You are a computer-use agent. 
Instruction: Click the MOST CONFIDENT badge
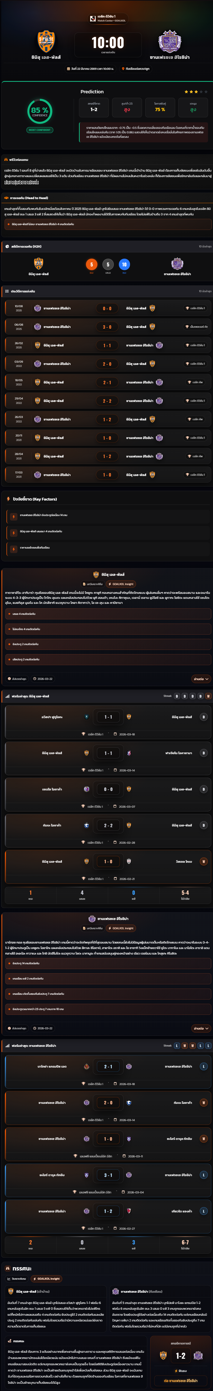[39, 130]
